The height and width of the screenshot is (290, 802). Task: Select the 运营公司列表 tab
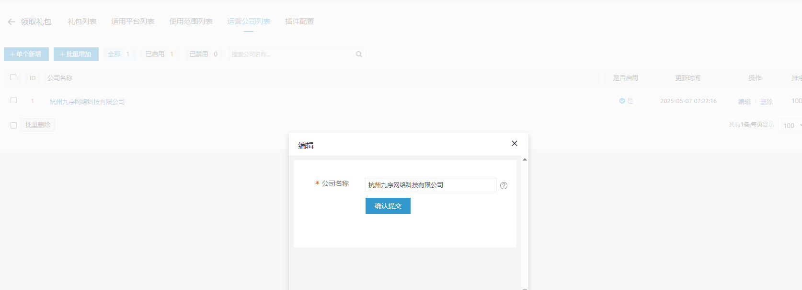coord(249,21)
